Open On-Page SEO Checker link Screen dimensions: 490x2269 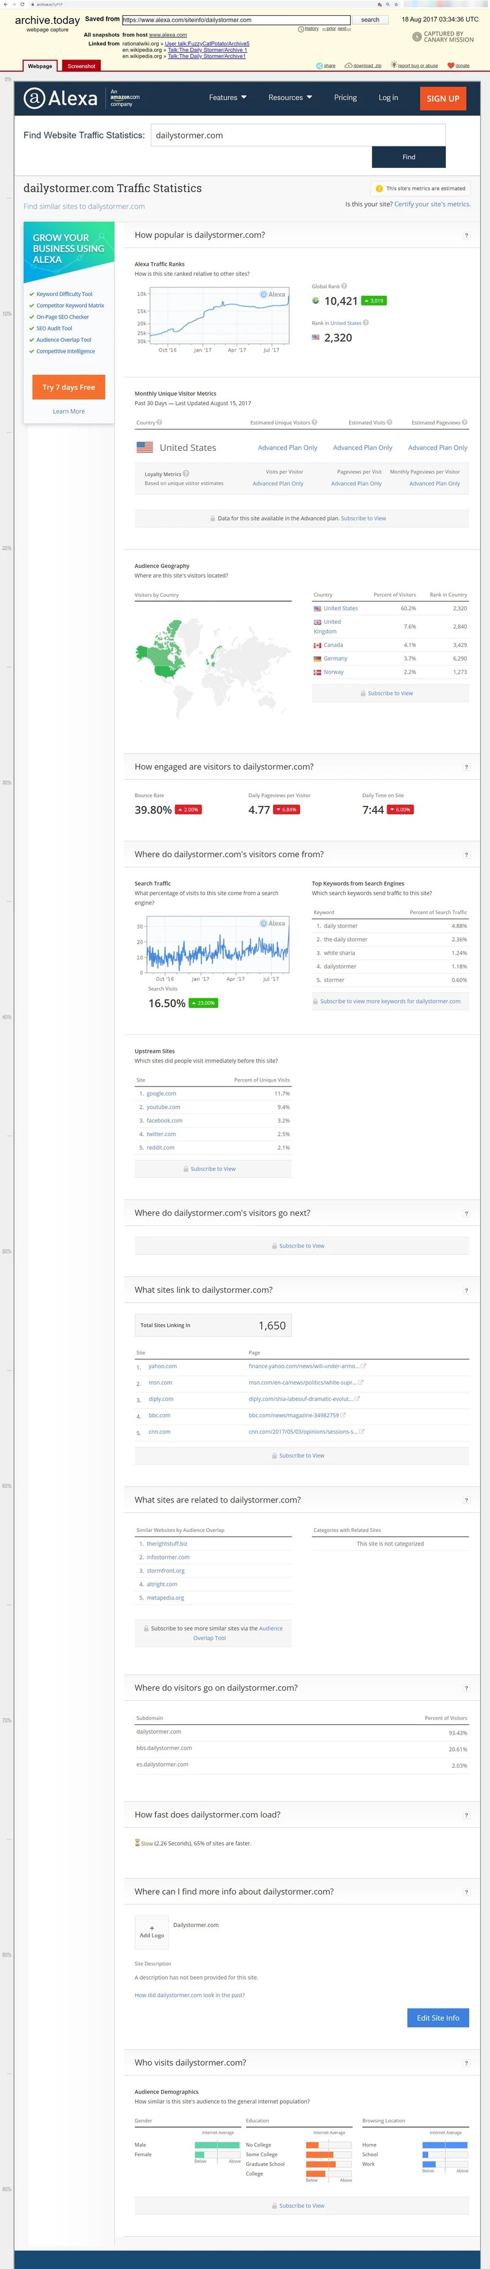[x=62, y=317]
